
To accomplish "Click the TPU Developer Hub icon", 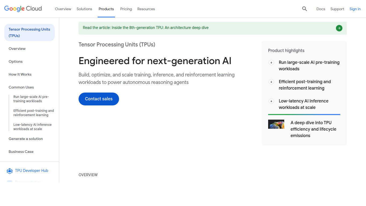I will click(10, 171).
